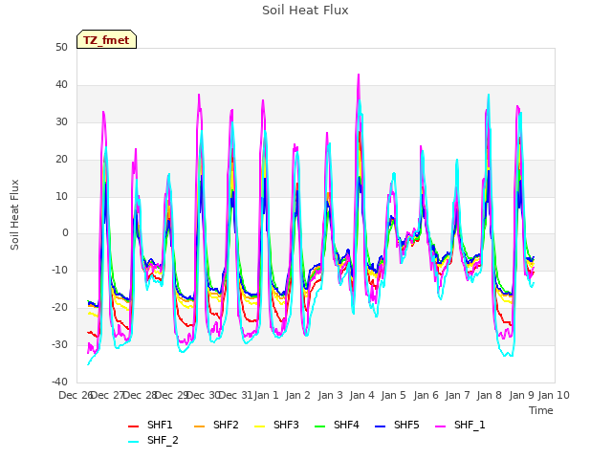Click the SHF_1 magenta legend swatch

440,426
